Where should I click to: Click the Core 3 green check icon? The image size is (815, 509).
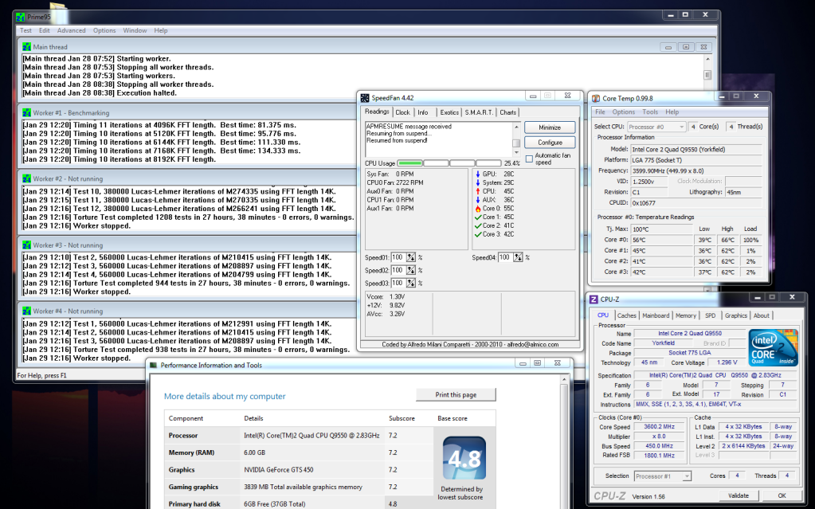click(478, 234)
